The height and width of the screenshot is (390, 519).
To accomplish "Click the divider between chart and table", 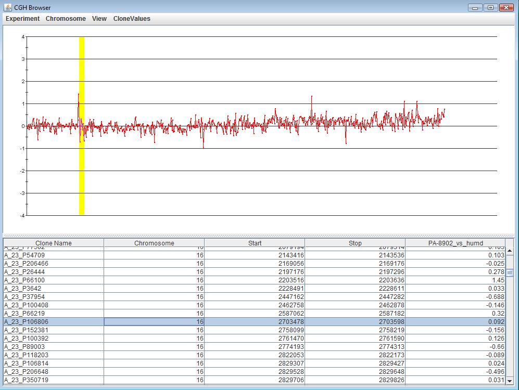I will click(259, 235).
